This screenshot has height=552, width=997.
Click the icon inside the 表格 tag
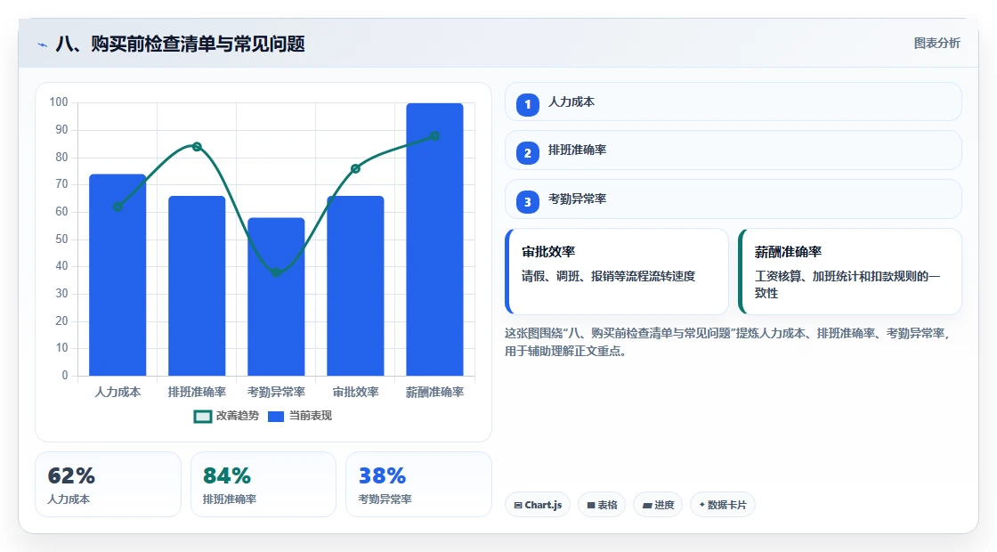click(591, 506)
